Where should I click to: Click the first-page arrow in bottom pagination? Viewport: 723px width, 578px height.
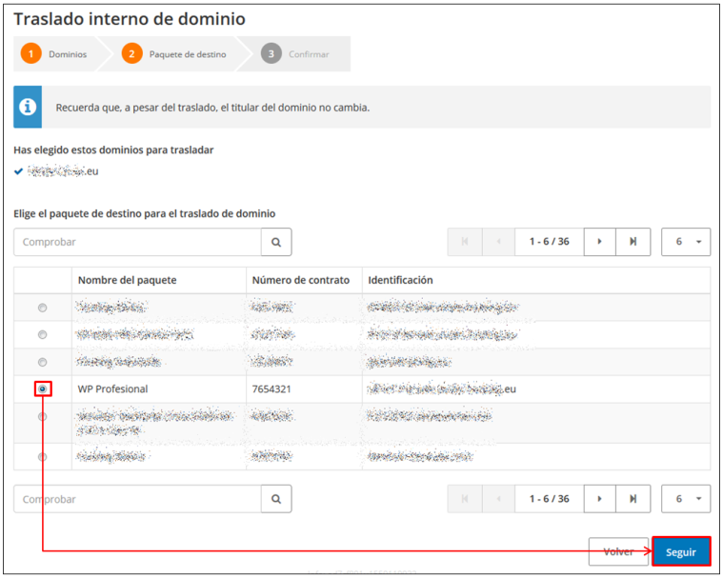coord(465,499)
